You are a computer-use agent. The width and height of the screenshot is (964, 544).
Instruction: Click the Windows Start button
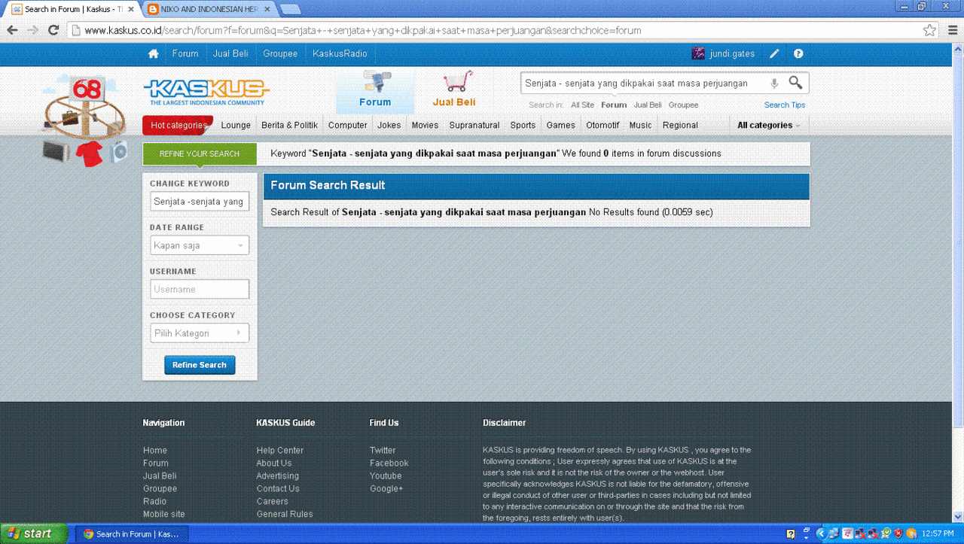tap(34, 533)
